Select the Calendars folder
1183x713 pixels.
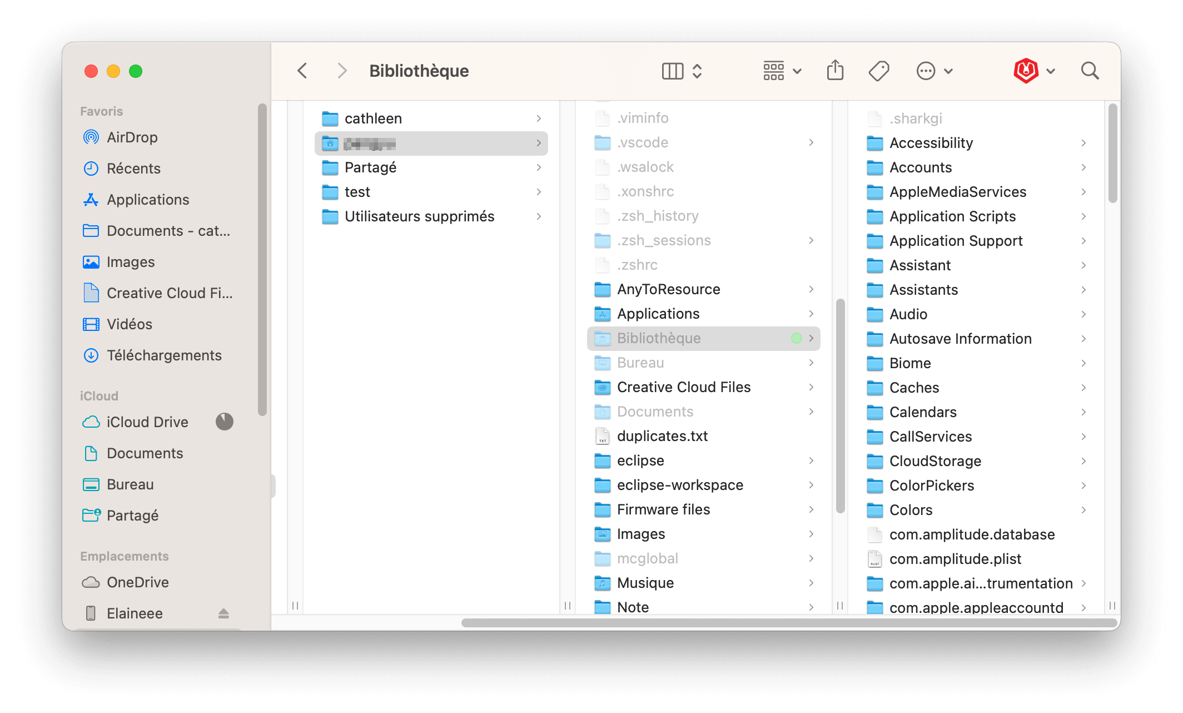click(x=976, y=412)
